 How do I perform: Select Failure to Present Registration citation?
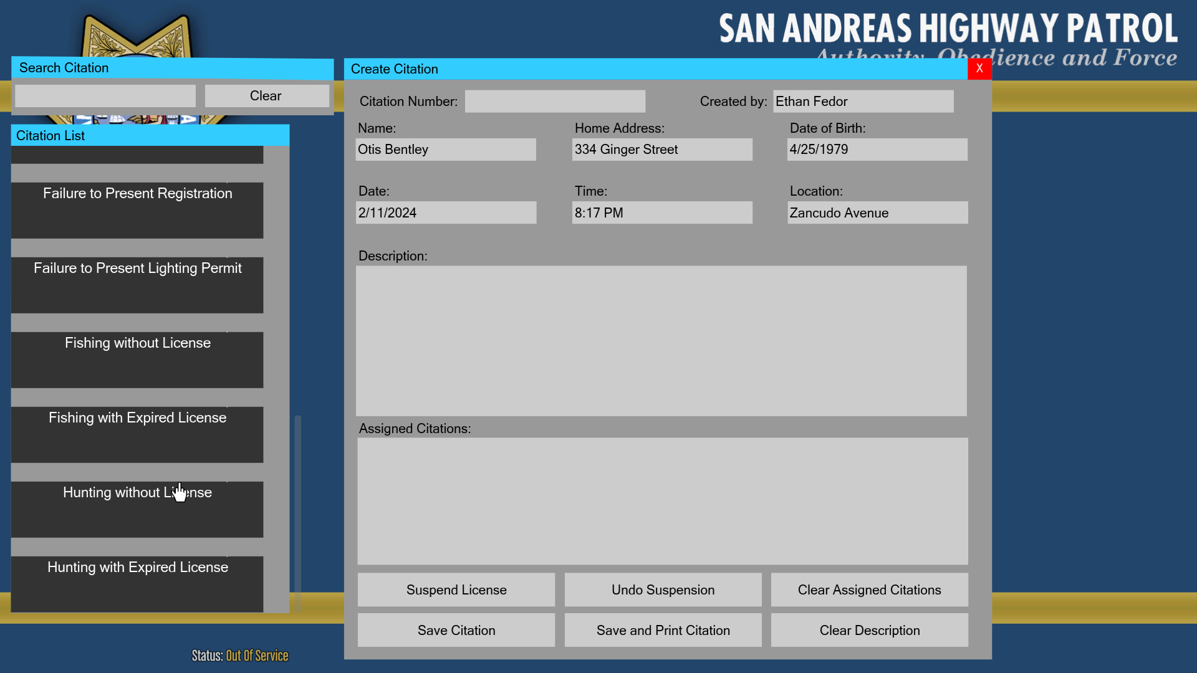click(137, 210)
